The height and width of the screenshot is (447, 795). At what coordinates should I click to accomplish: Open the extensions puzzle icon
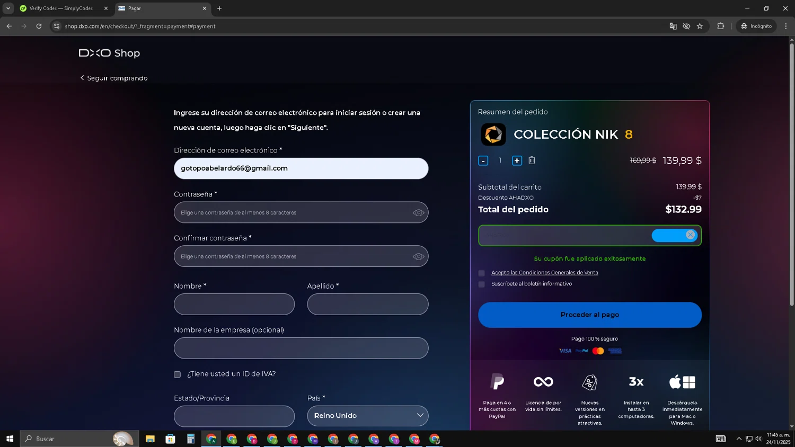pyautogui.click(x=721, y=26)
